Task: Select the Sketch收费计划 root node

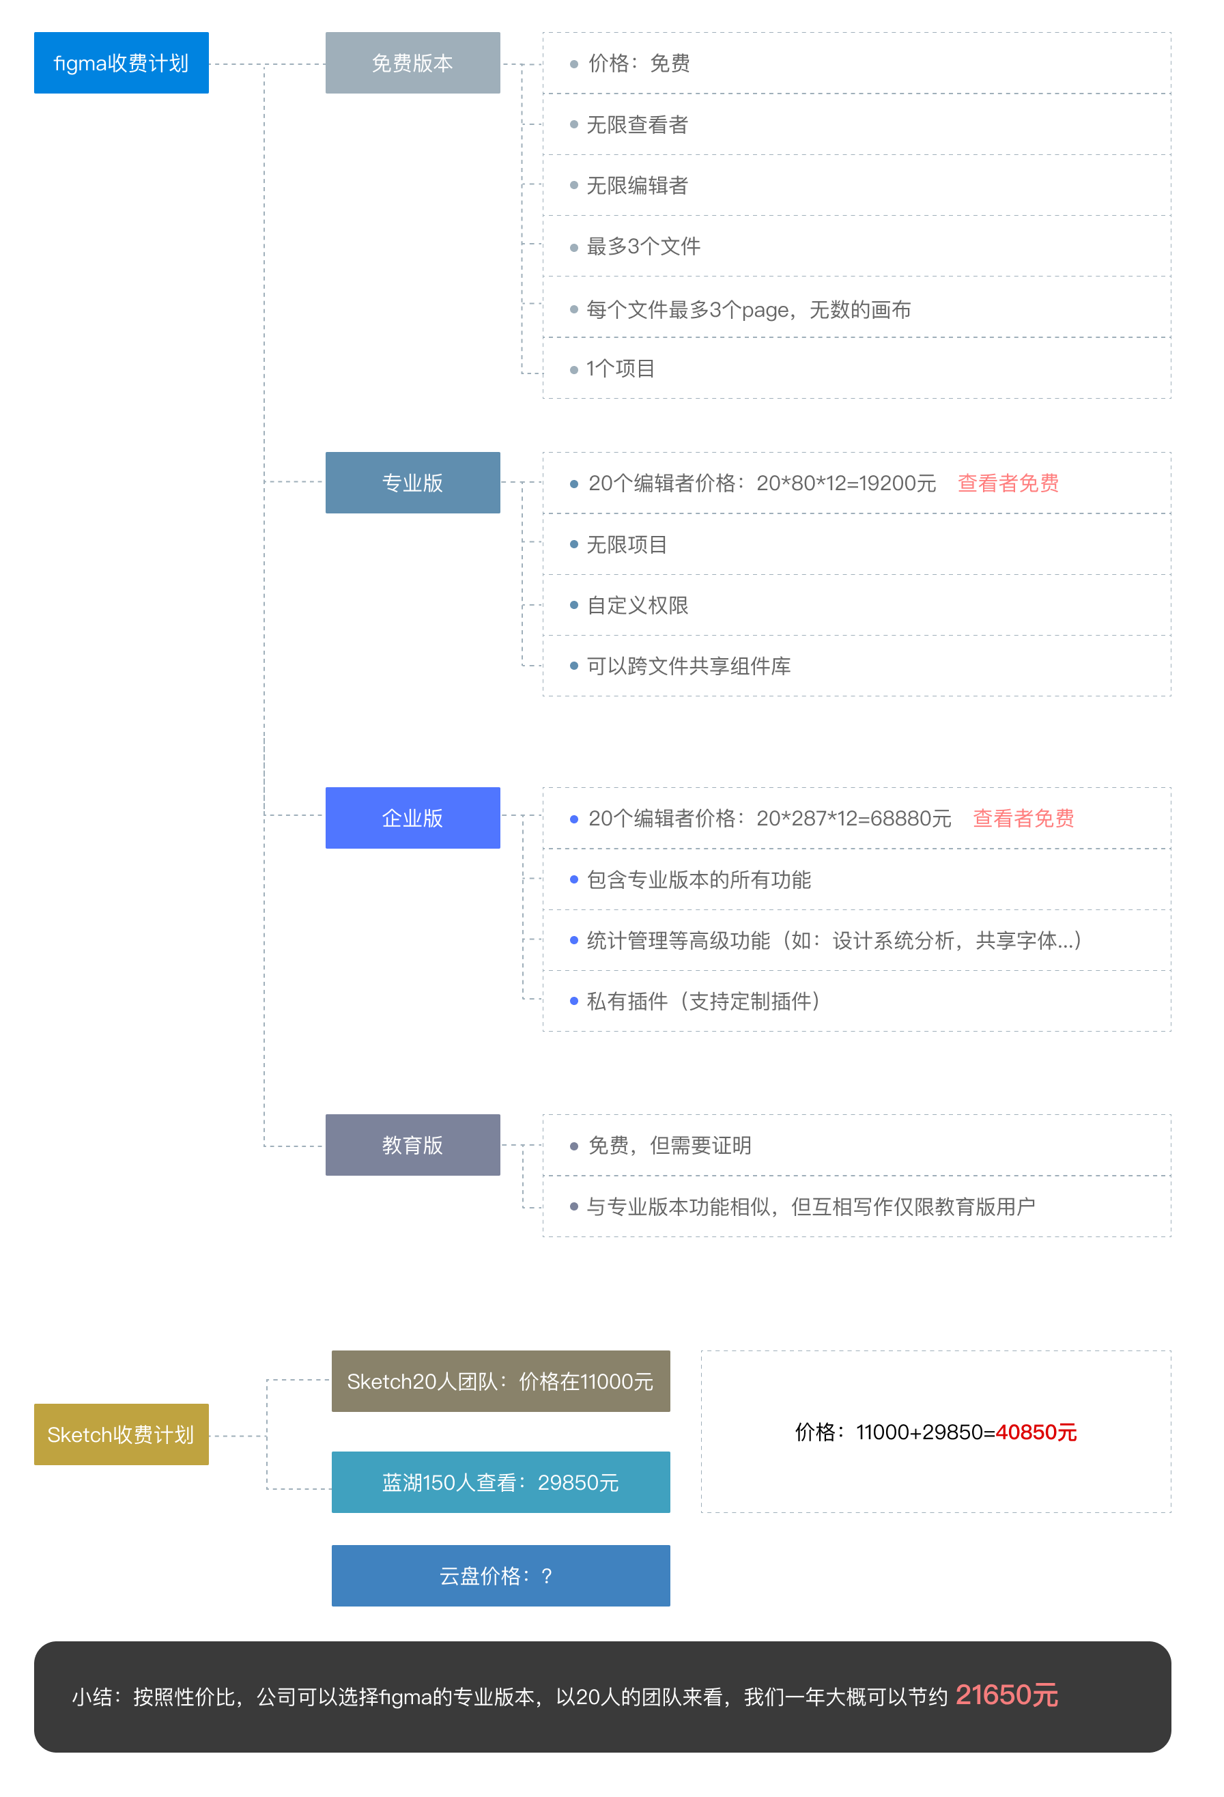Action: [122, 1434]
